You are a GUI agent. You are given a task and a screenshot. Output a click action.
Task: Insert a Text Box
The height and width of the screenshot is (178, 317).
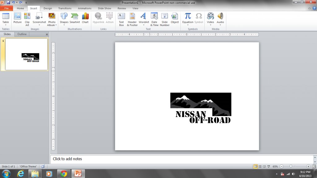121,19
